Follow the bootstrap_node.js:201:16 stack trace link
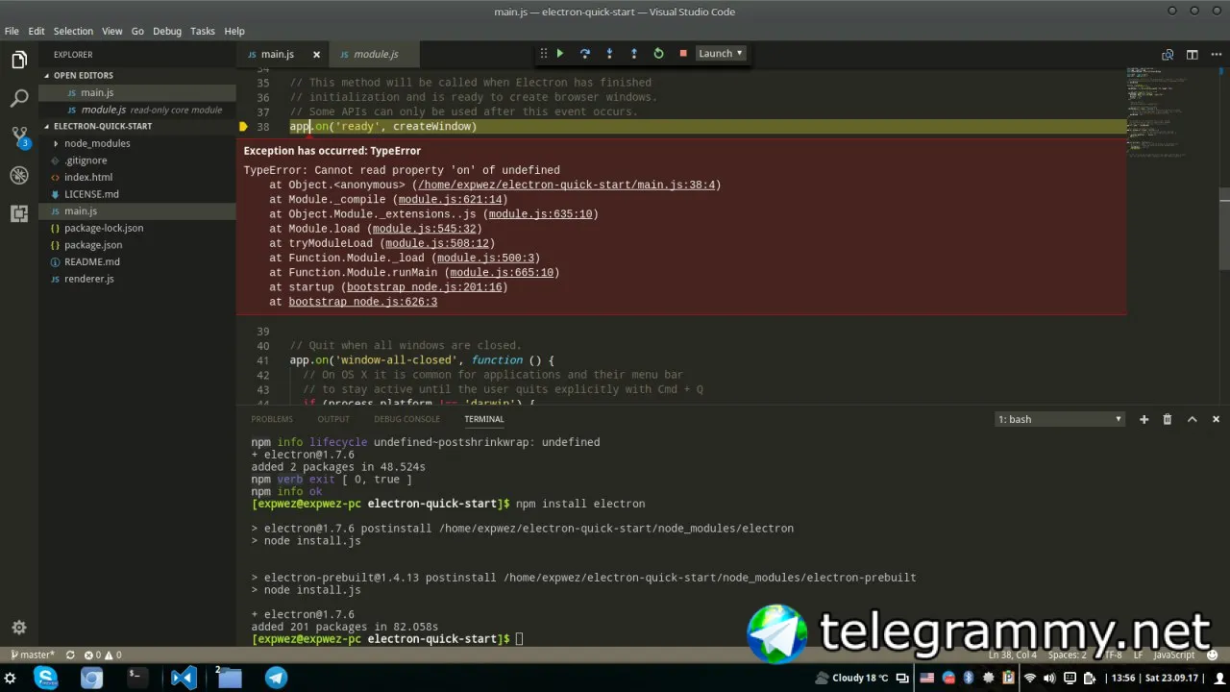The height and width of the screenshot is (692, 1230). [426, 287]
